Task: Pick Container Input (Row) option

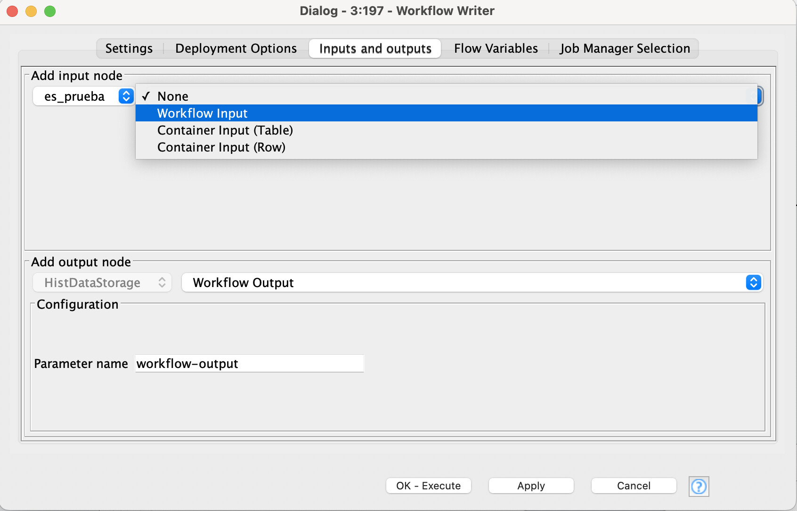Action: click(221, 147)
